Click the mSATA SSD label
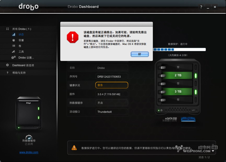The image size is (226, 162). tap(171, 119)
